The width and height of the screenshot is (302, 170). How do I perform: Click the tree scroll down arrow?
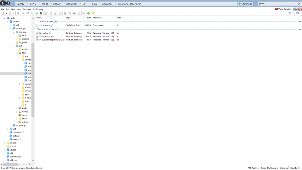coord(33,161)
